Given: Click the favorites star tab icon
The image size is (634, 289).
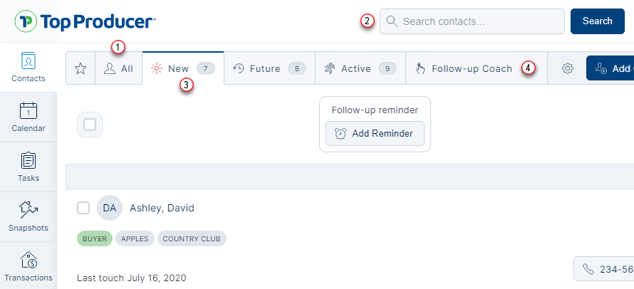Looking at the screenshot, I should (x=80, y=68).
